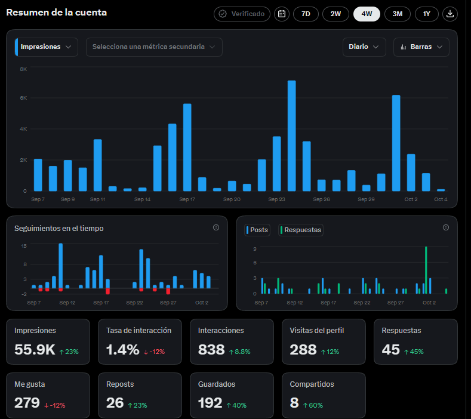Click the Sep 17 impressions bar
Image resolution: width=471 pixels, height=419 pixels.
click(187, 147)
